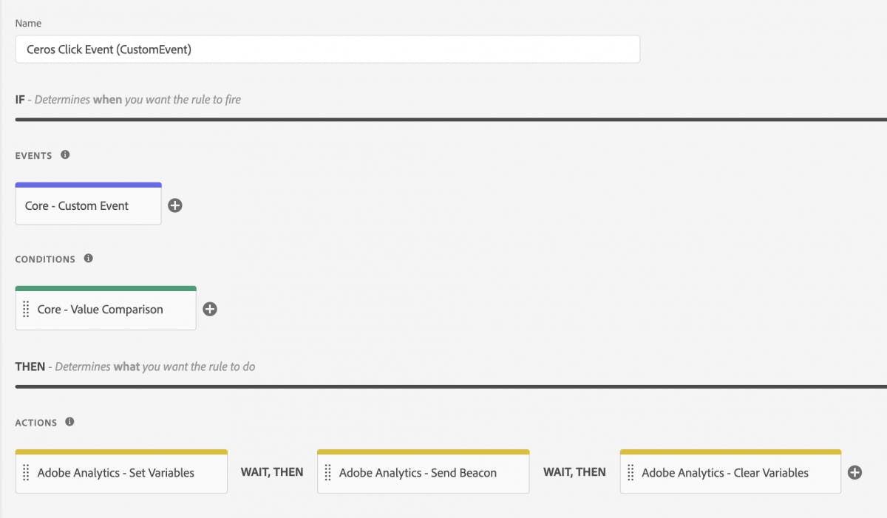
Task: Add a new event with plus icon
Action: point(175,205)
